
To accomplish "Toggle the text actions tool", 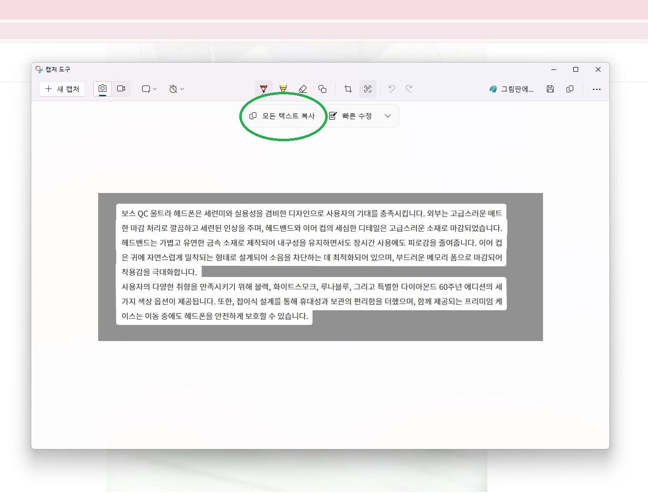I will click(x=368, y=89).
